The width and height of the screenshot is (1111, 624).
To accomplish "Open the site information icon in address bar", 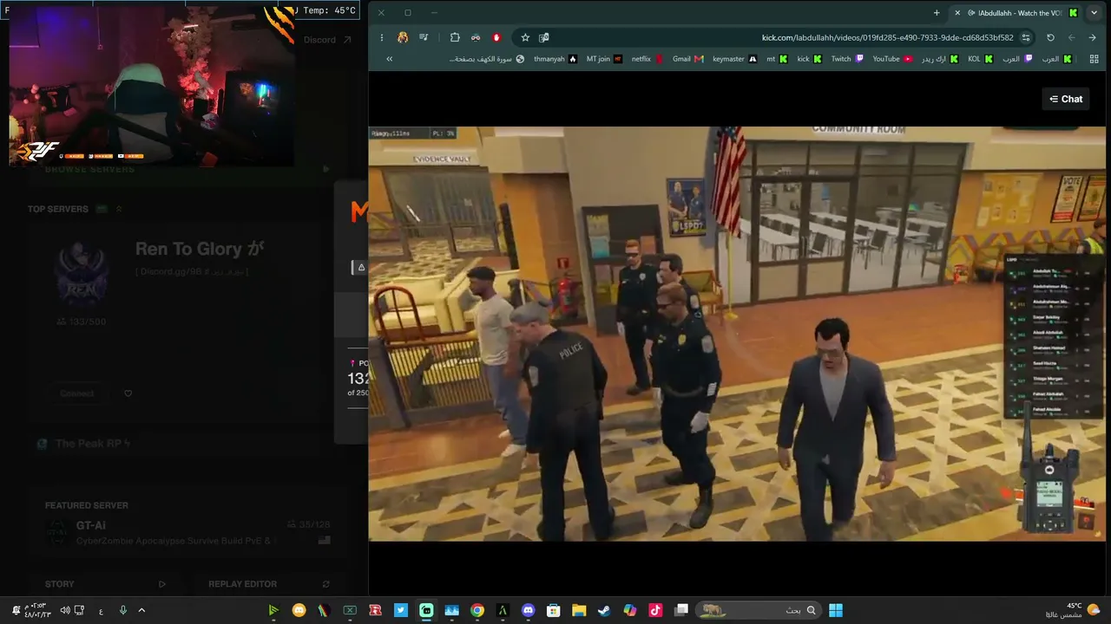I will 1026,37.
